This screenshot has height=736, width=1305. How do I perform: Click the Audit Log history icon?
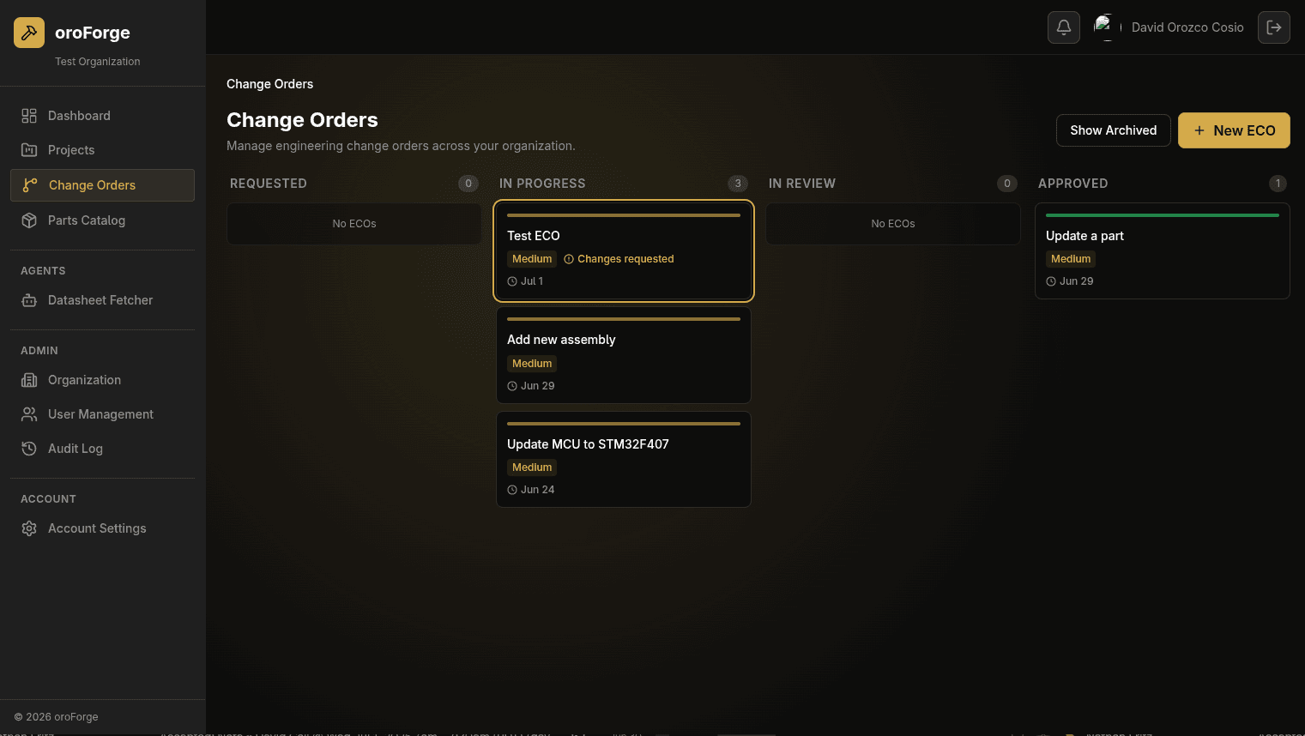(29, 449)
